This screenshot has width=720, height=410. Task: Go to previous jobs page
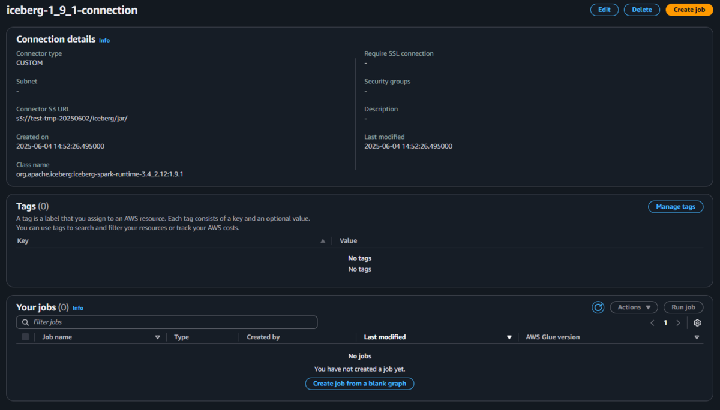(652, 323)
